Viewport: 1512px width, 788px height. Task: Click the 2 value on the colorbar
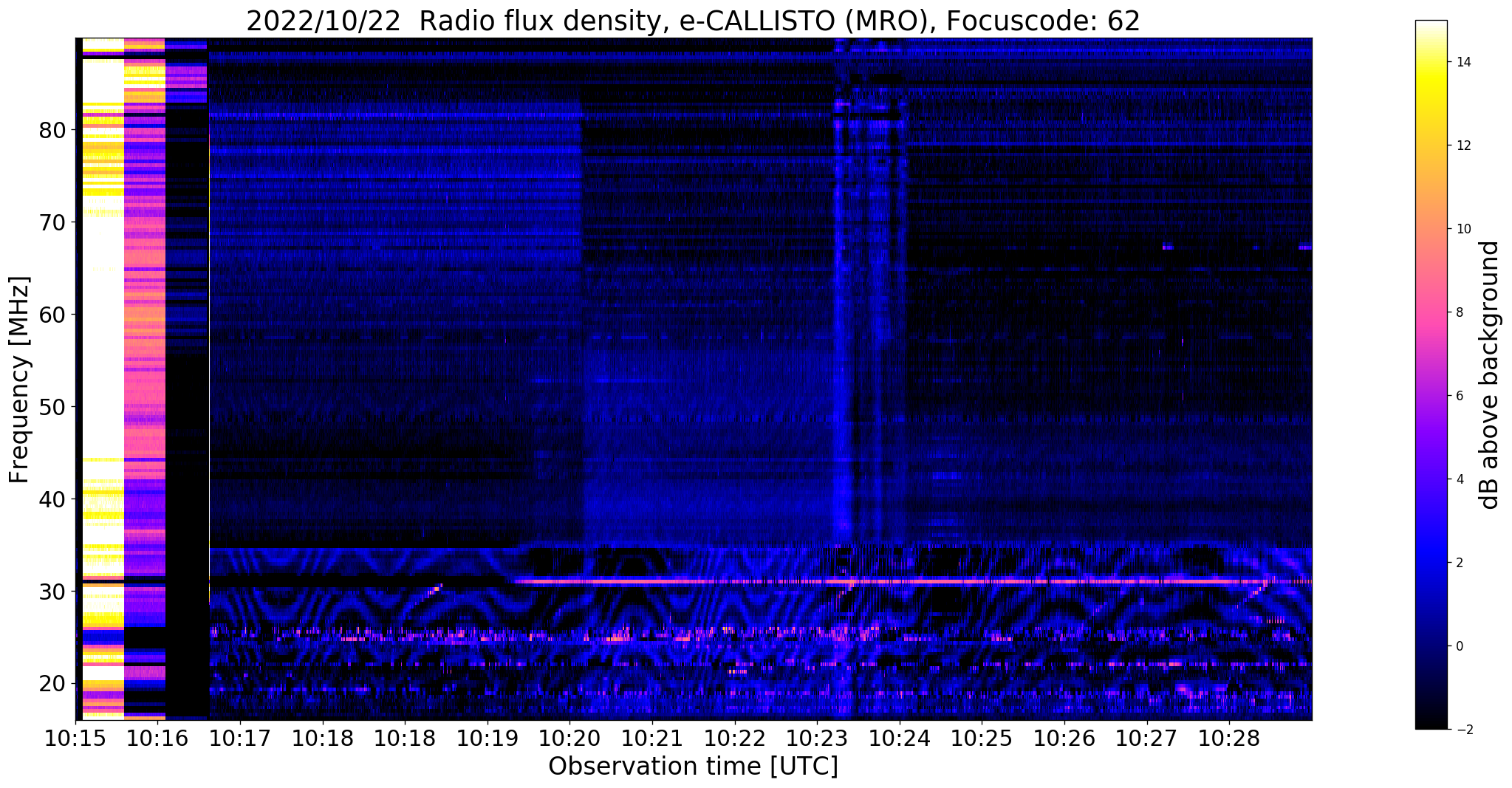pyautogui.click(x=1459, y=563)
